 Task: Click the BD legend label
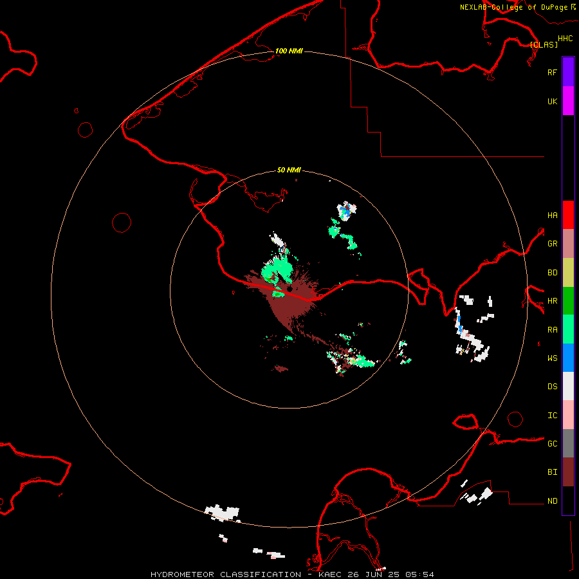552,273
